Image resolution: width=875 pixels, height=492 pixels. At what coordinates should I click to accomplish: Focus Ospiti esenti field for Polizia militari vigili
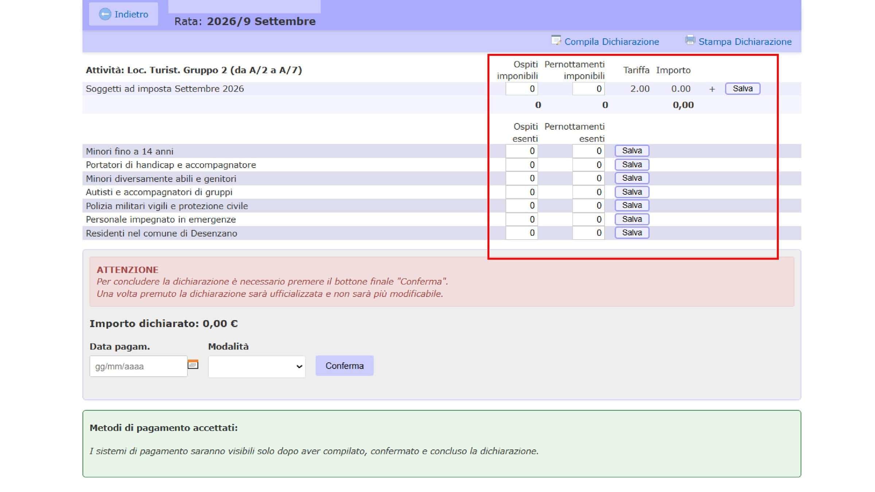[522, 206]
